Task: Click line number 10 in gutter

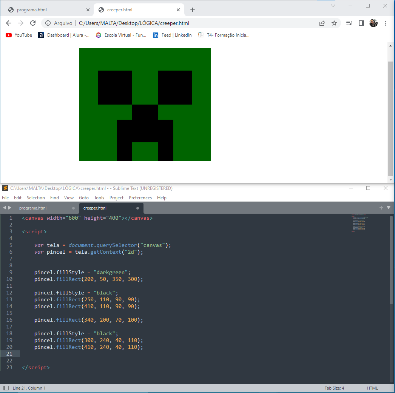Action: coord(9,279)
